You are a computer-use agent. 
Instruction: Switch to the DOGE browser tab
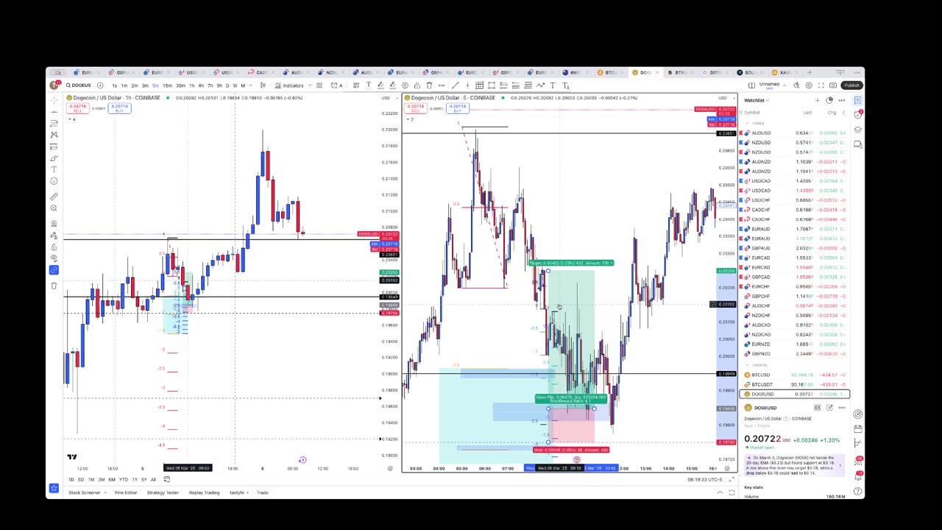coord(645,72)
